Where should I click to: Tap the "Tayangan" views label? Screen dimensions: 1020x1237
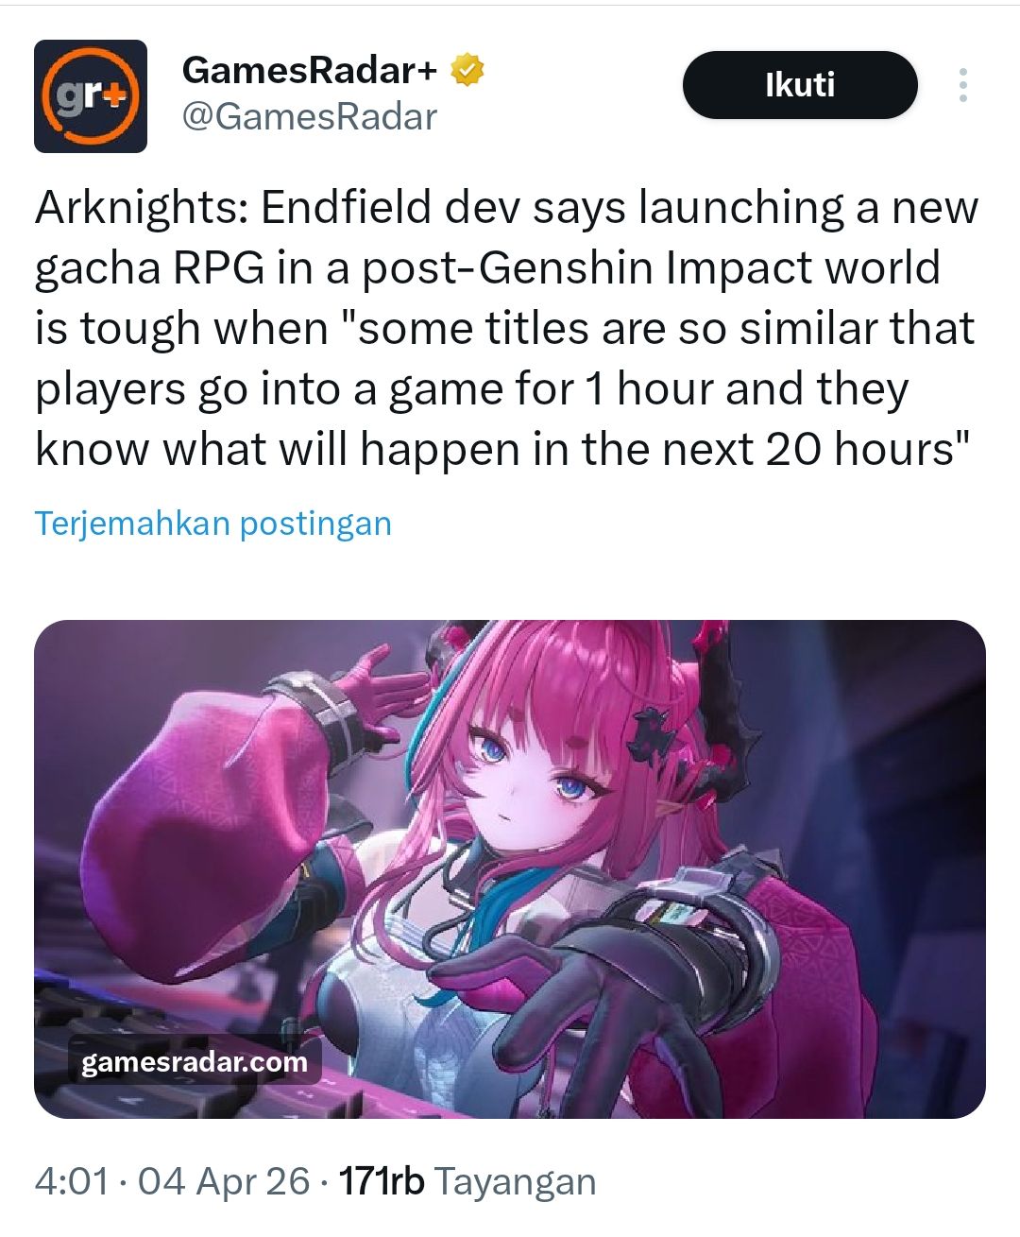pos(516,1181)
